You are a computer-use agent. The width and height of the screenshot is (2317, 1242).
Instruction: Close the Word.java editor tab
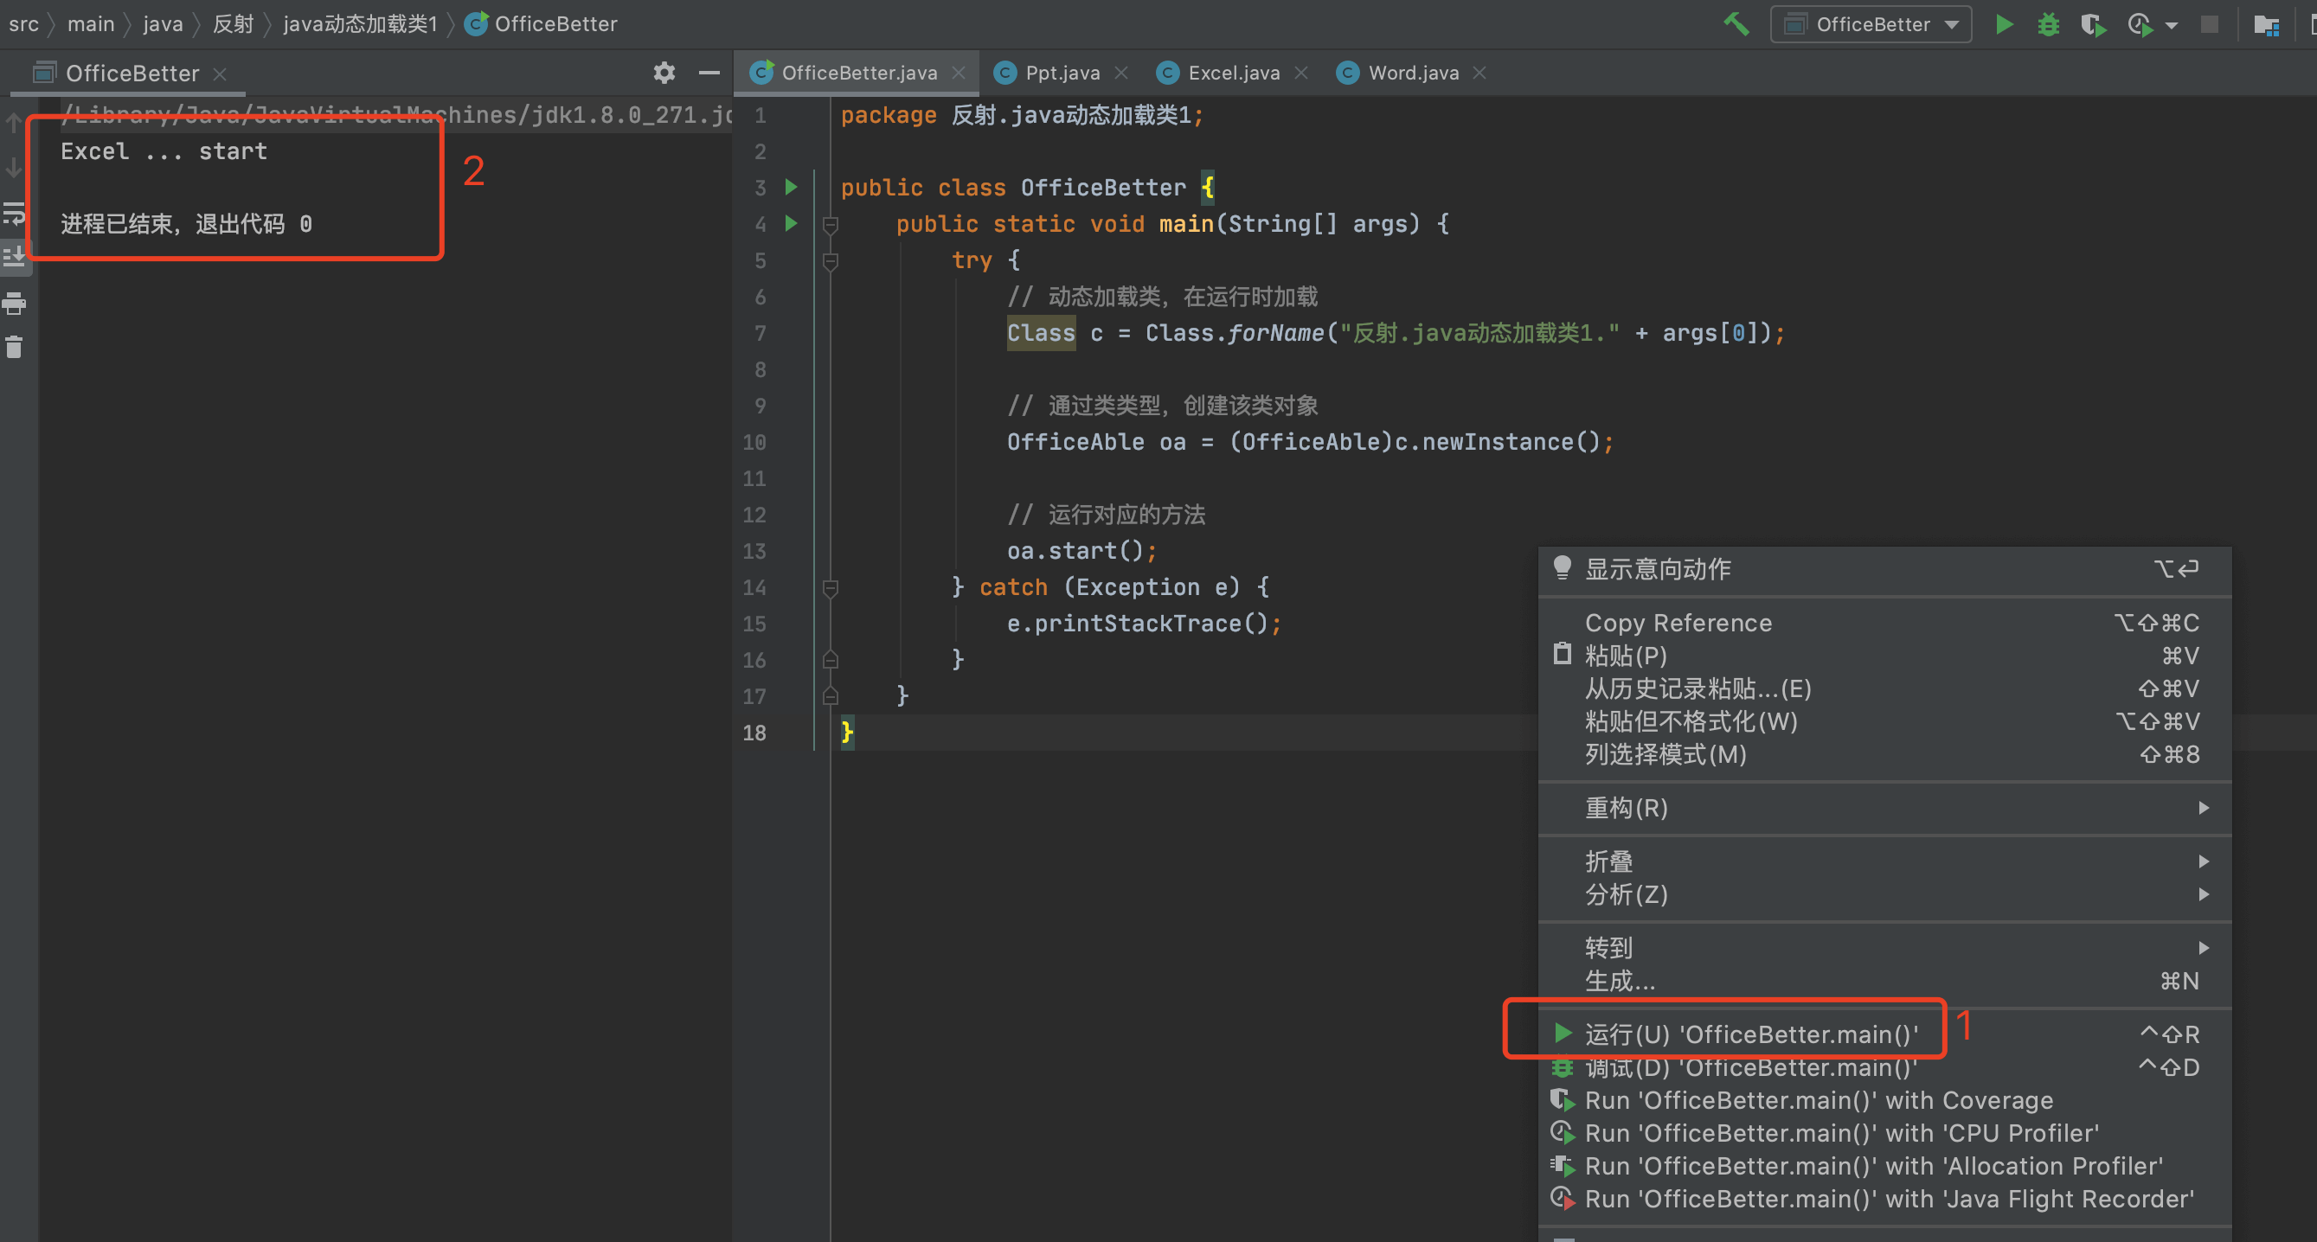pos(1479,73)
